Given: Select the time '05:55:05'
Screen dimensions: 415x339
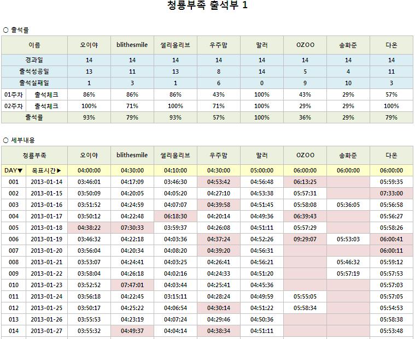Looking at the screenshot, I should (305, 296).
